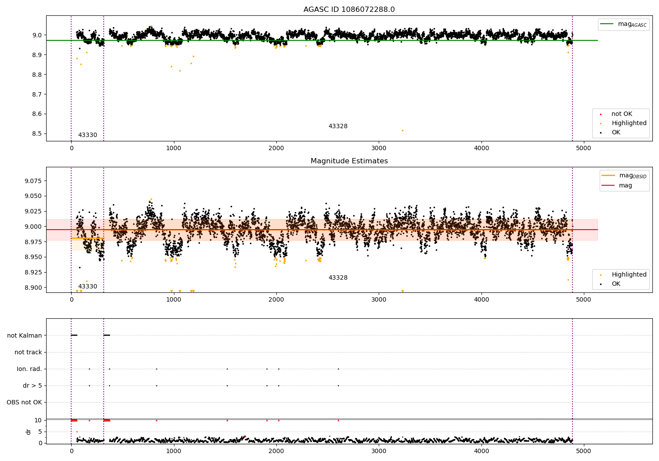
Task: Select the "not OK" legend entry
Action: [622, 114]
